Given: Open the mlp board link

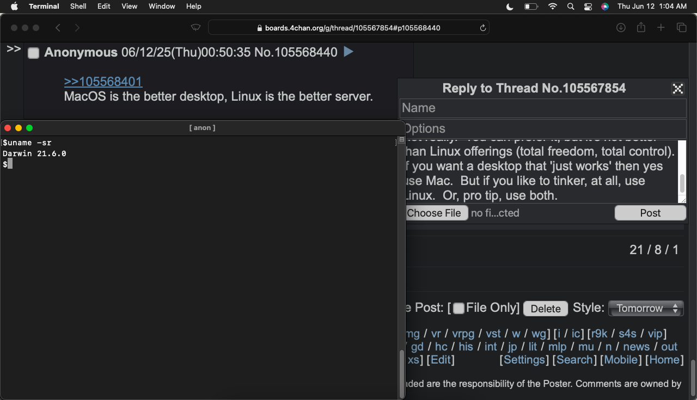Looking at the screenshot, I should [x=558, y=347].
